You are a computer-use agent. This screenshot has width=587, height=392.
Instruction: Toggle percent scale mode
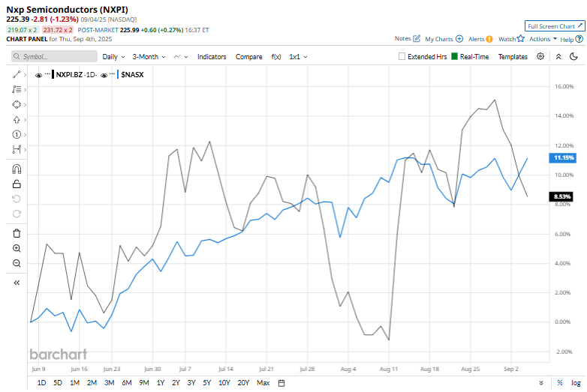click(x=560, y=383)
